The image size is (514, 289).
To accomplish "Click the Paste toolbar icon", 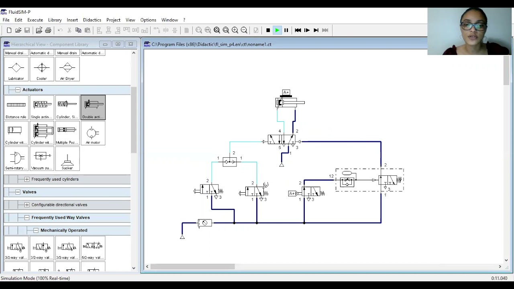I will click(87, 30).
